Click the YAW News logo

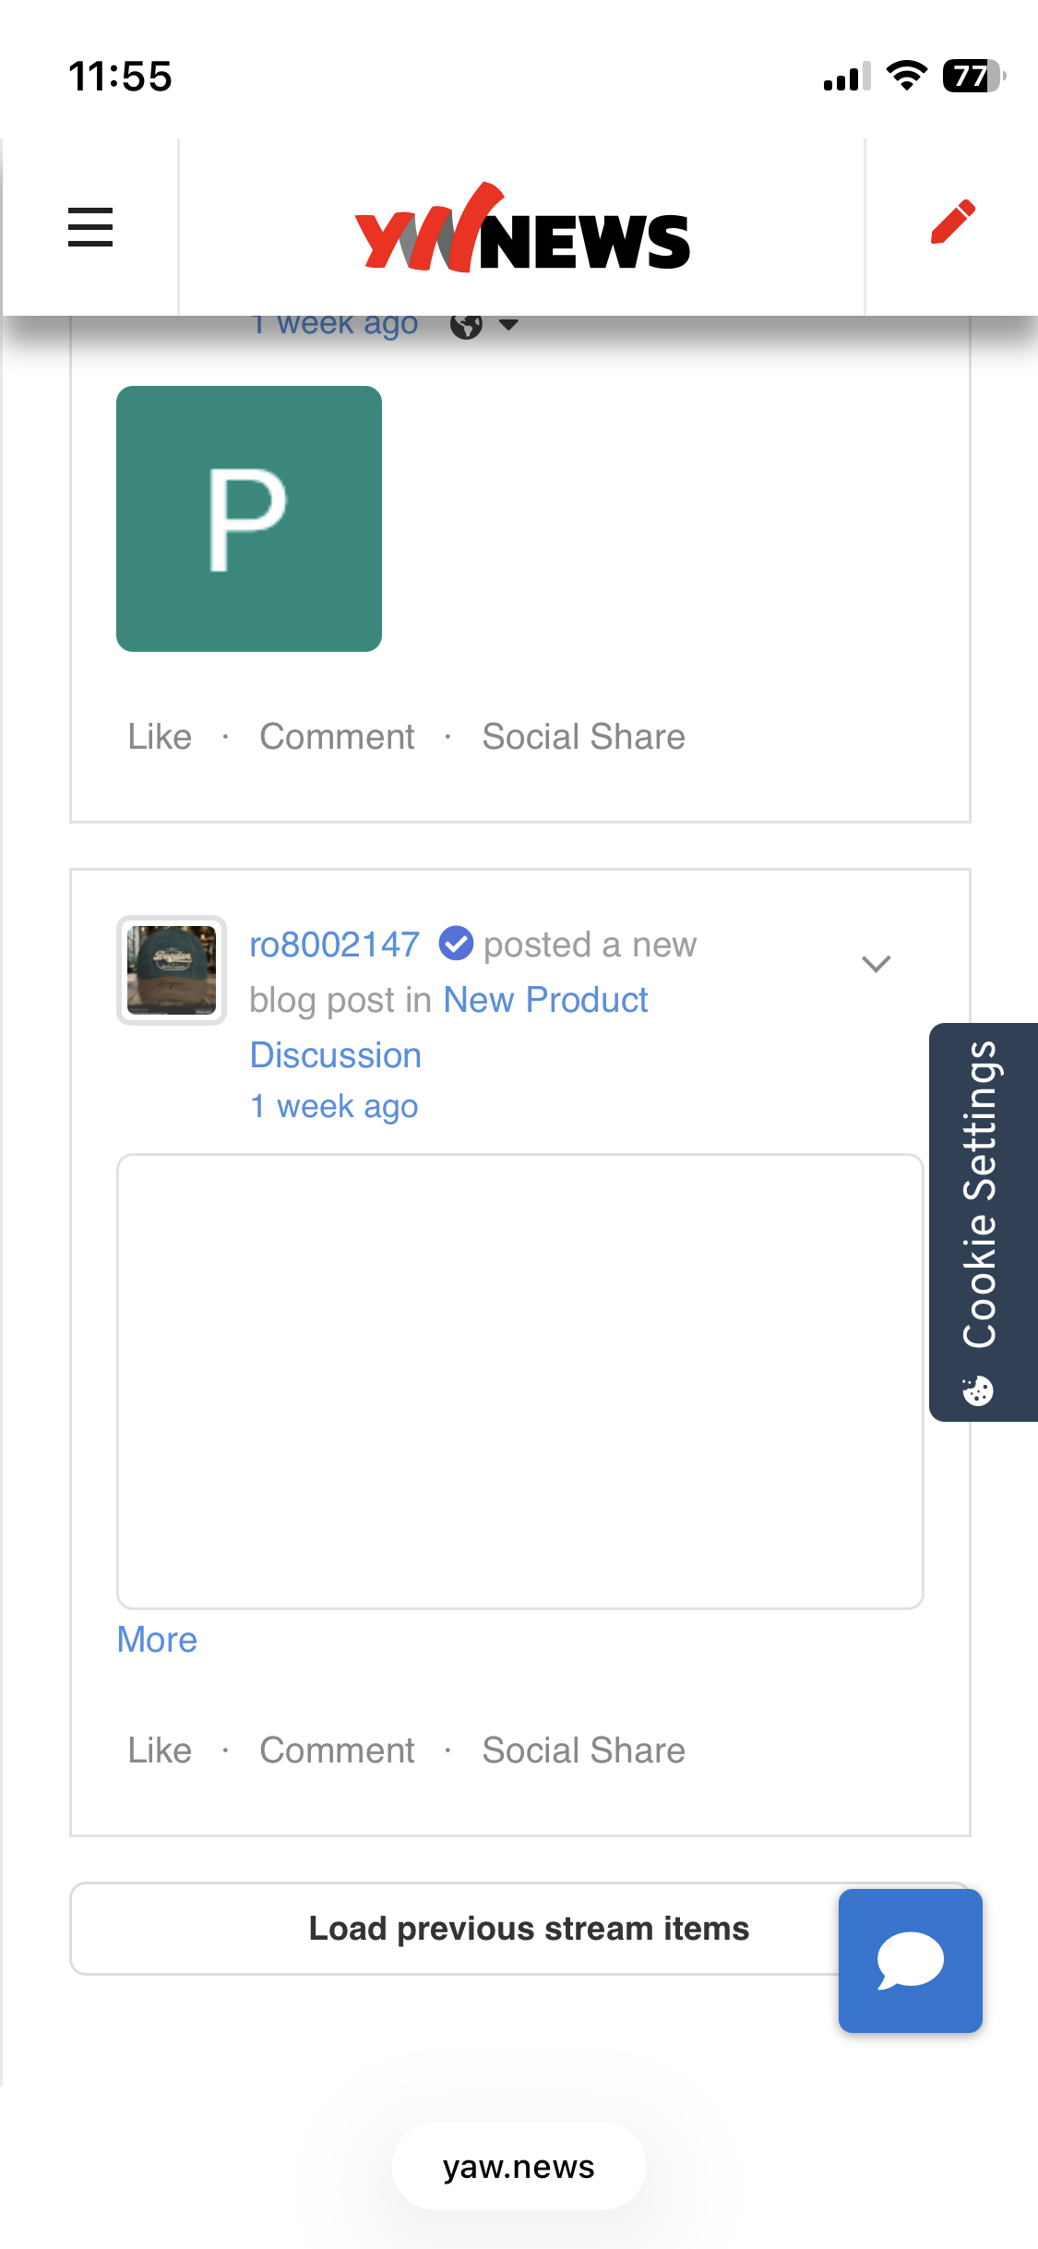click(522, 229)
